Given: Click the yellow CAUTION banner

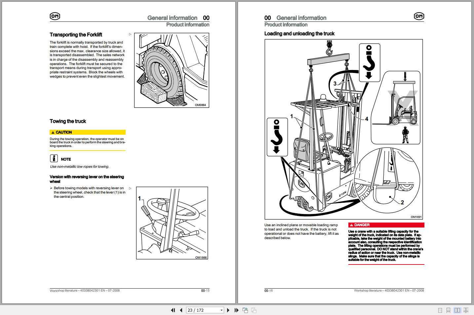Looking at the screenshot, I should click(88, 132).
